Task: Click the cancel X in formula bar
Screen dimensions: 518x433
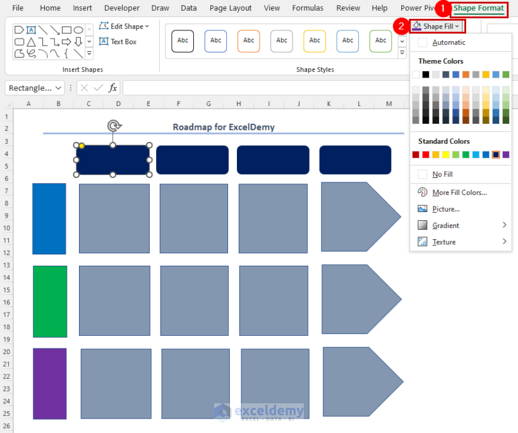Action: click(84, 88)
